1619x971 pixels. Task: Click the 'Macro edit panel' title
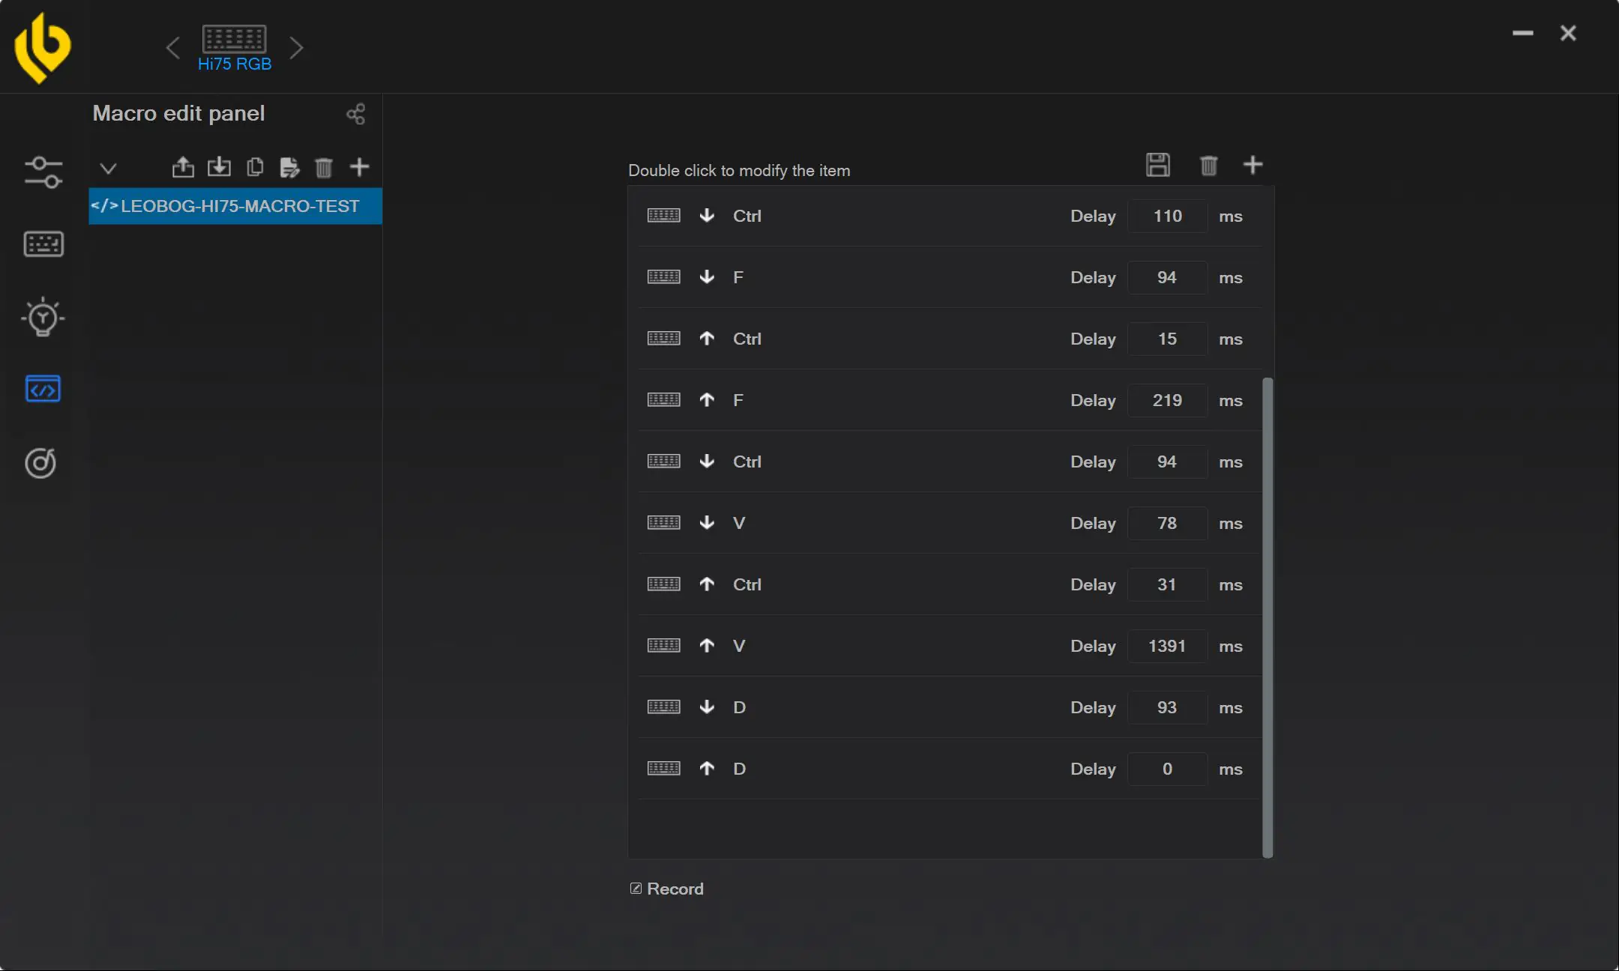[178, 113]
